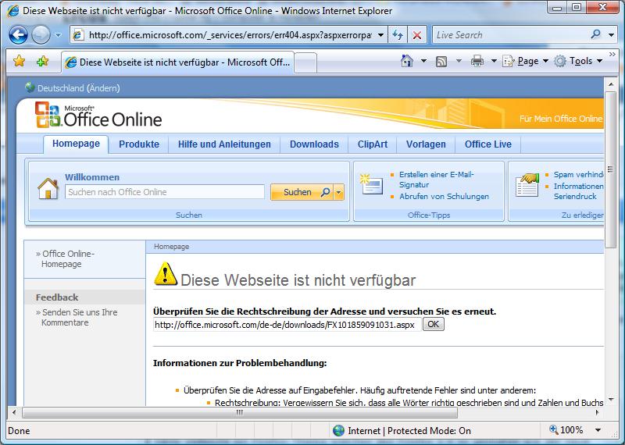Open the 'Spam verhindern' link
Viewport: 625px width, 445px height.
coord(578,175)
